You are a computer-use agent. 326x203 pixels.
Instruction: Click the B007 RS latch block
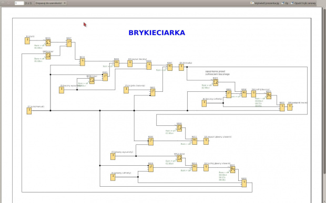coord(170,67)
